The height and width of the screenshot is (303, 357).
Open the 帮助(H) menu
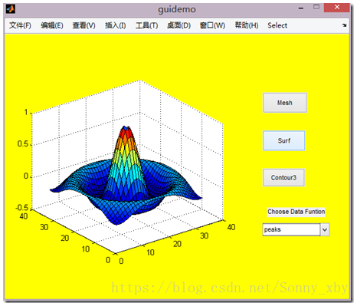click(x=247, y=25)
